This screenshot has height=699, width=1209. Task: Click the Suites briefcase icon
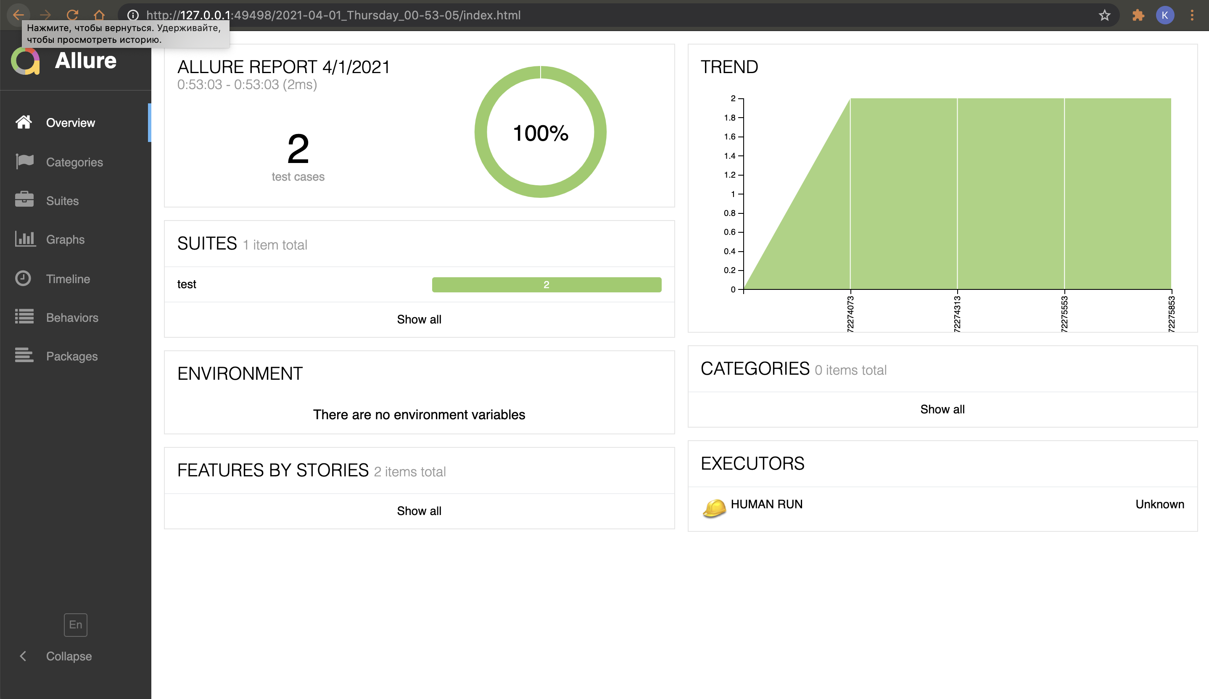(x=24, y=200)
